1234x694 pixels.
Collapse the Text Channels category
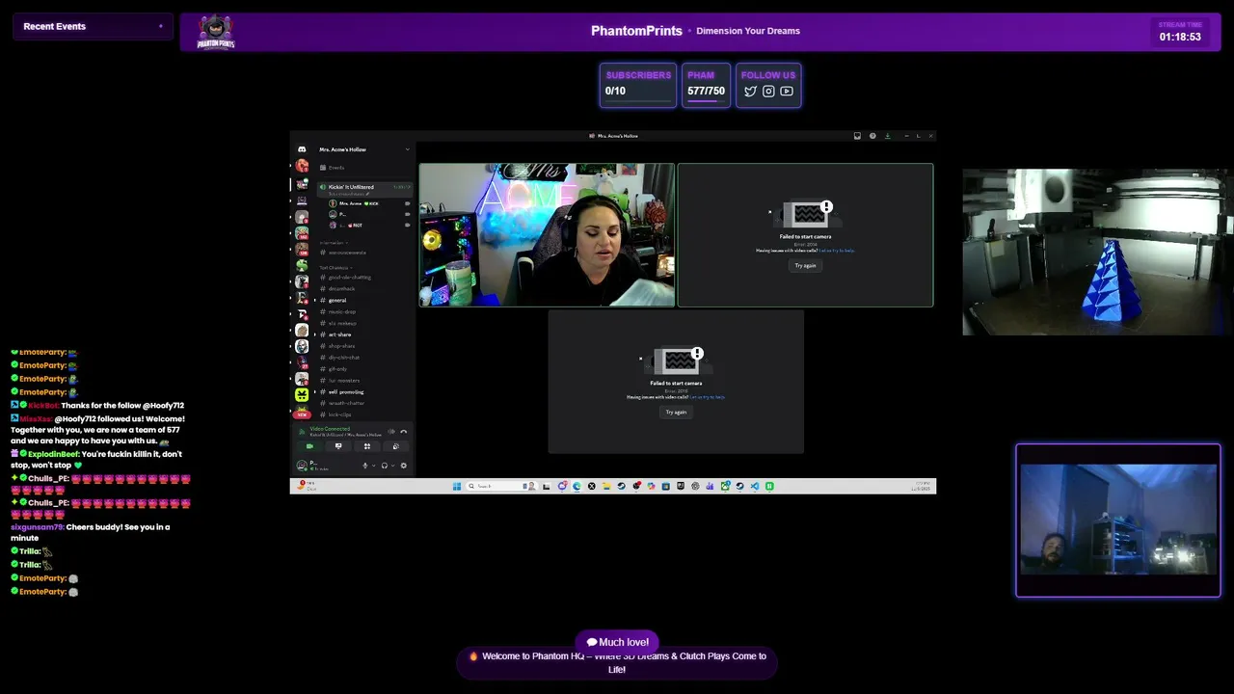pyautogui.click(x=335, y=267)
